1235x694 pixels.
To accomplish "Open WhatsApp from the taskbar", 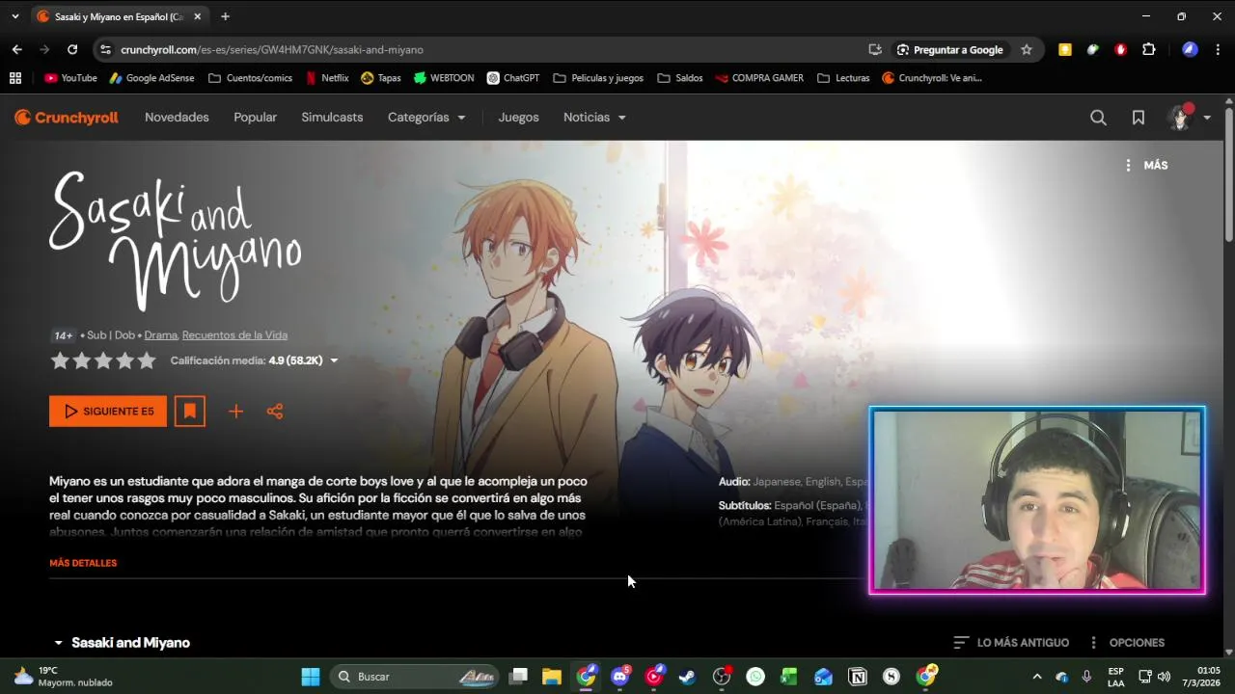I will [x=755, y=677].
